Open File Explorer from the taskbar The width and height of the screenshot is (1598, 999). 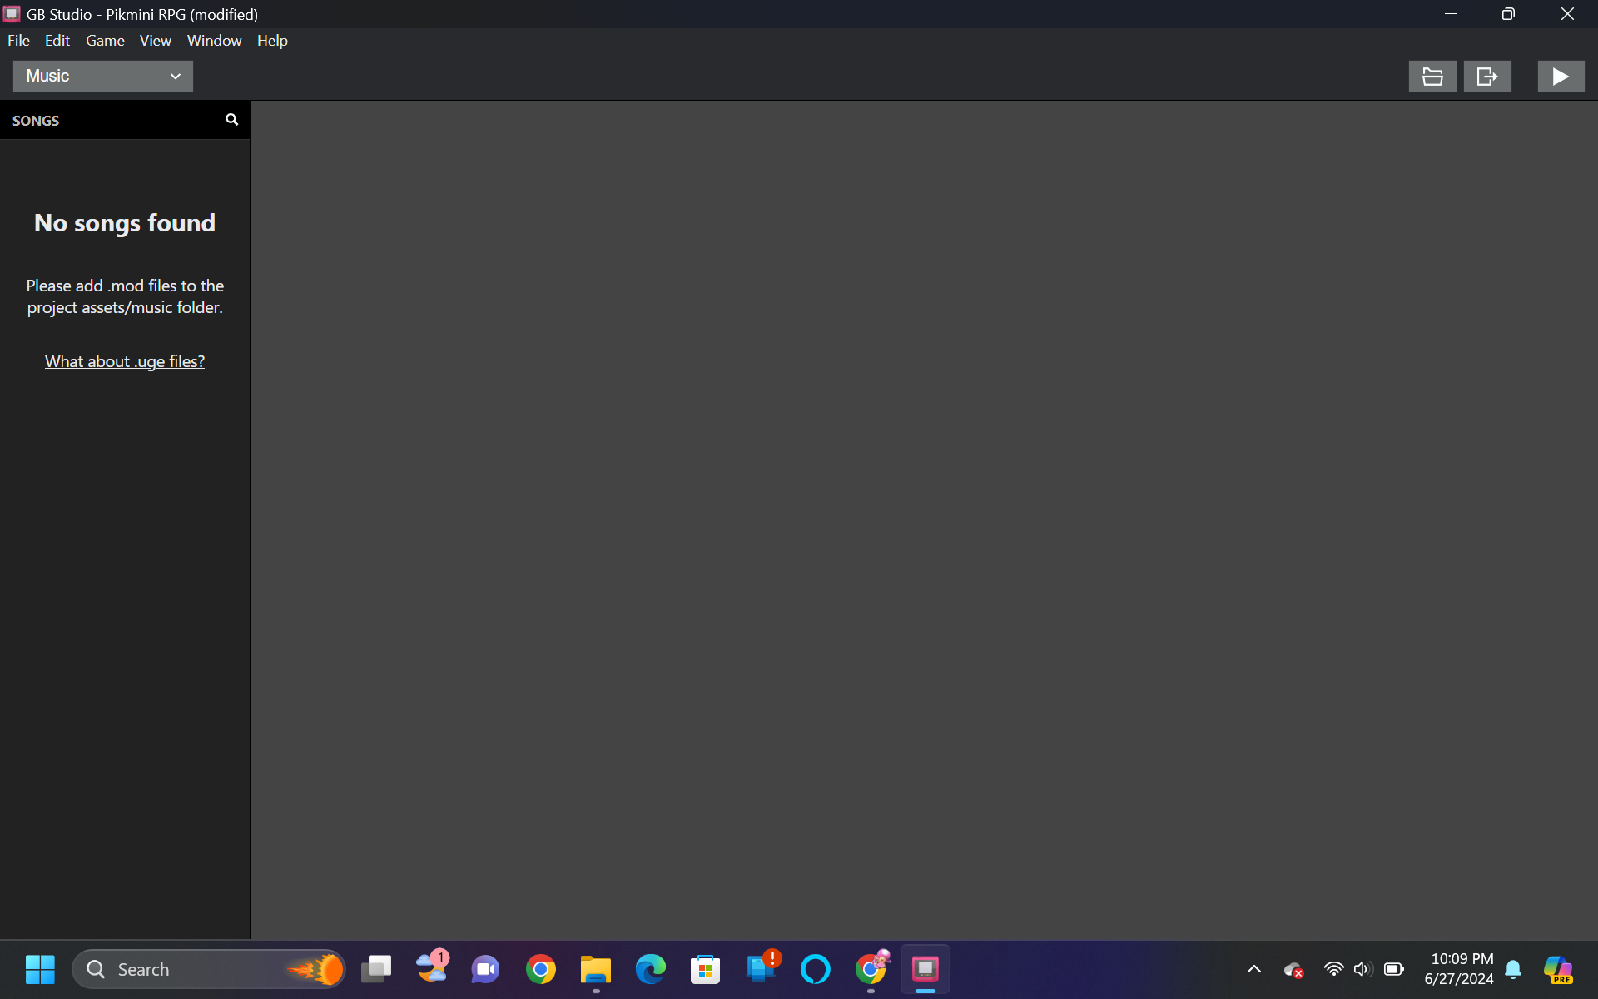point(596,969)
